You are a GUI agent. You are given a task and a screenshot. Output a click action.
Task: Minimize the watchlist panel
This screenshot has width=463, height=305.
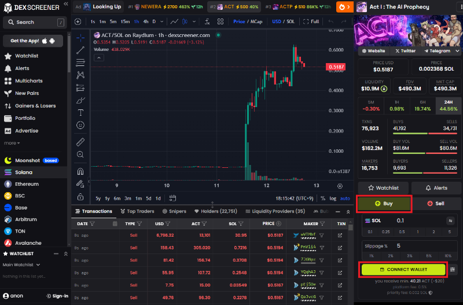(56, 253)
